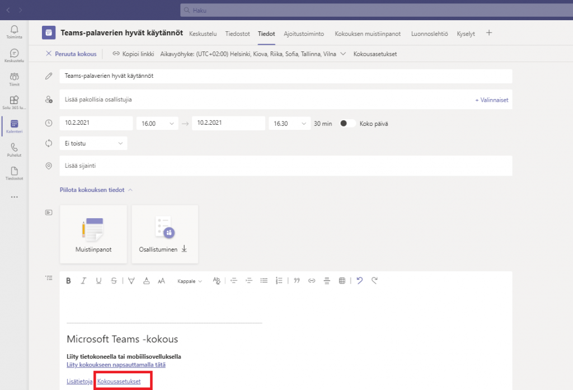Show more apps via sidebar ellipsis
Screen dimensions: 573x390
click(14, 197)
